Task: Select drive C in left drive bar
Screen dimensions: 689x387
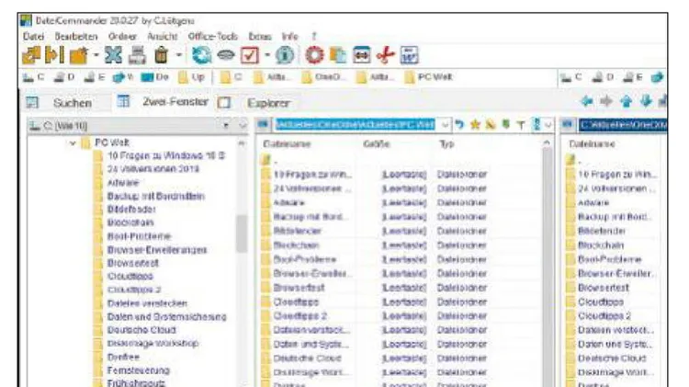Action: [x=34, y=77]
